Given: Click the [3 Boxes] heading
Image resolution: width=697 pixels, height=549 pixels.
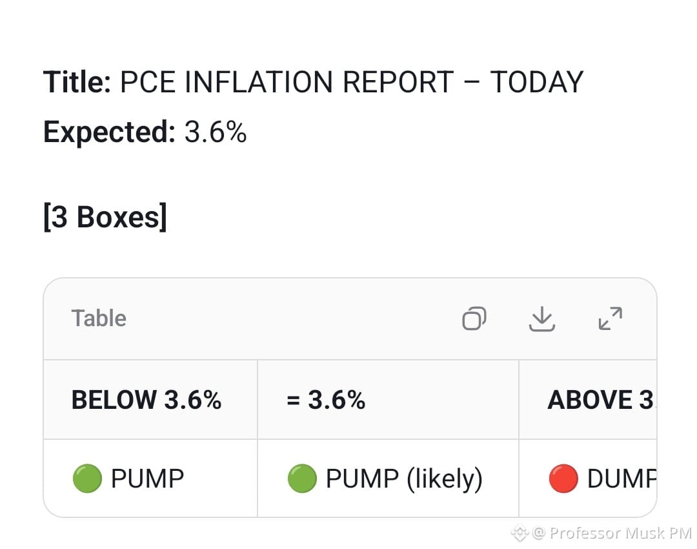Looking at the screenshot, I should click(105, 217).
